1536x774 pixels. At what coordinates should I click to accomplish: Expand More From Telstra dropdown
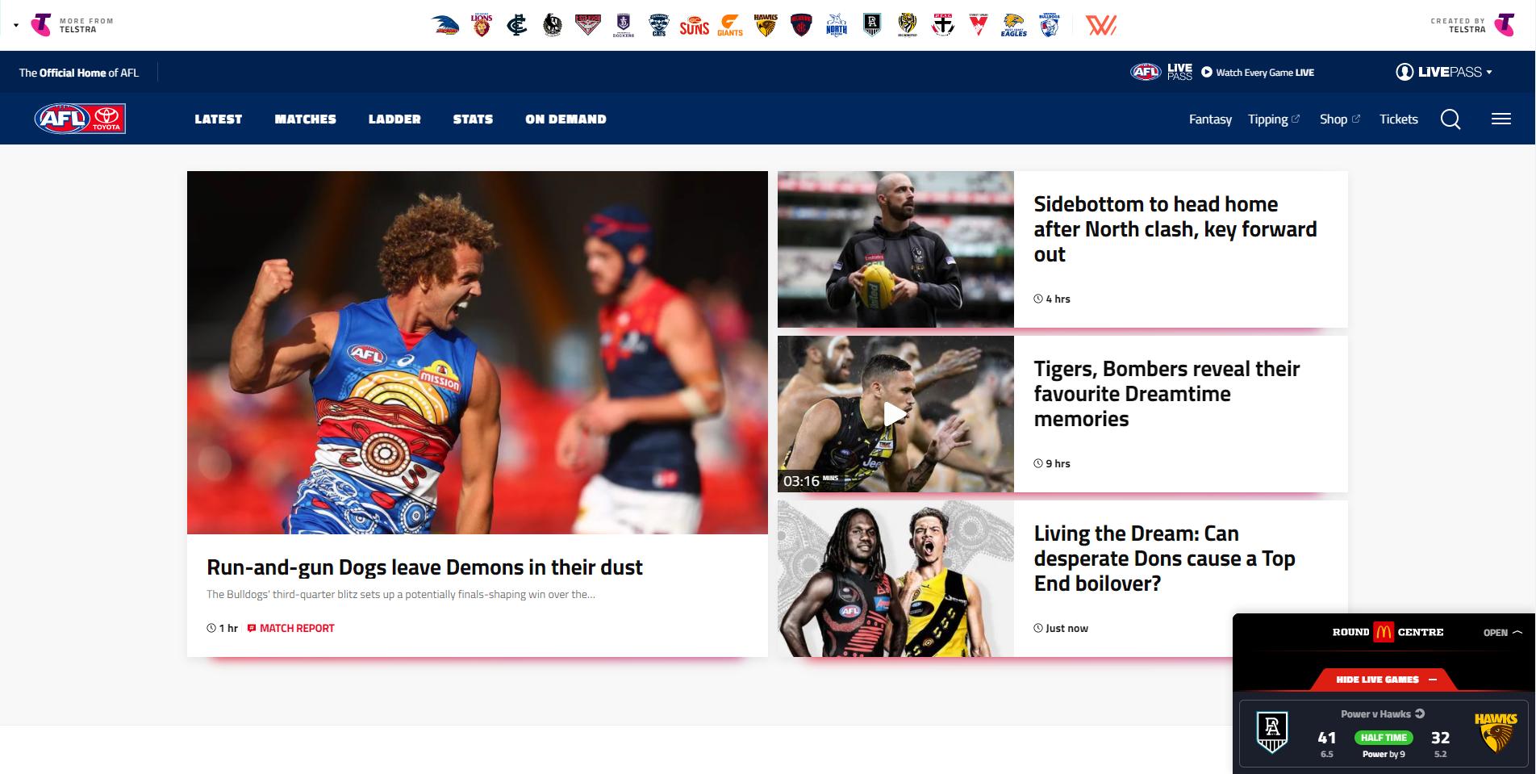tap(65, 25)
